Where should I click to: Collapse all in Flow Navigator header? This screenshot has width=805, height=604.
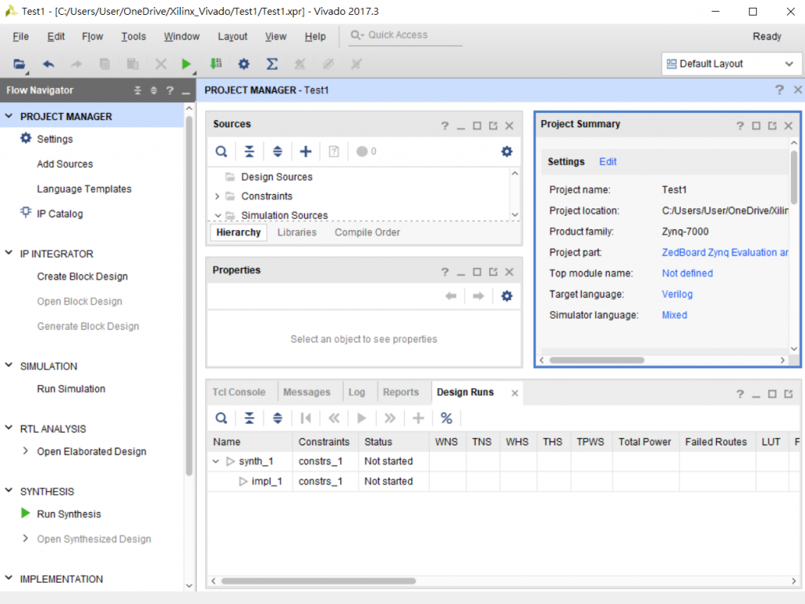point(138,90)
